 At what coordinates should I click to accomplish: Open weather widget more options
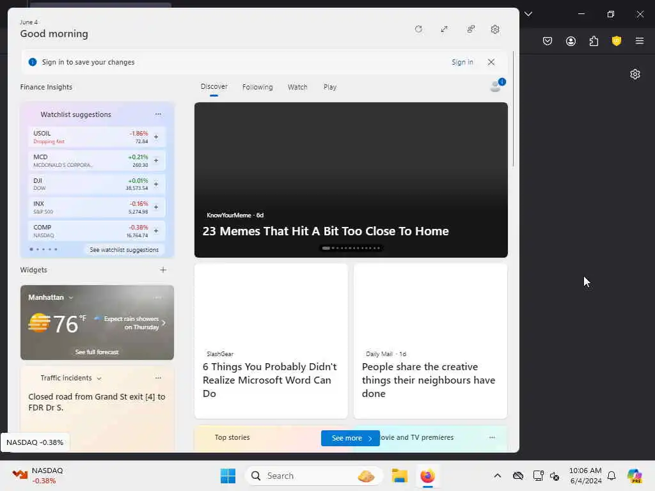158,297
